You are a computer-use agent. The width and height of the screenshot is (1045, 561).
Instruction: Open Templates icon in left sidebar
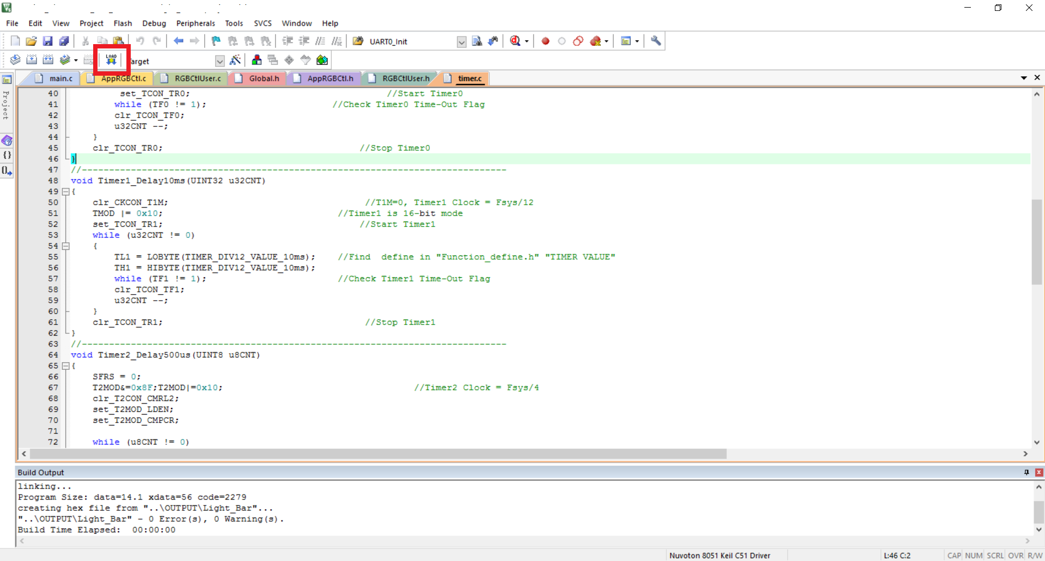click(x=7, y=170)
